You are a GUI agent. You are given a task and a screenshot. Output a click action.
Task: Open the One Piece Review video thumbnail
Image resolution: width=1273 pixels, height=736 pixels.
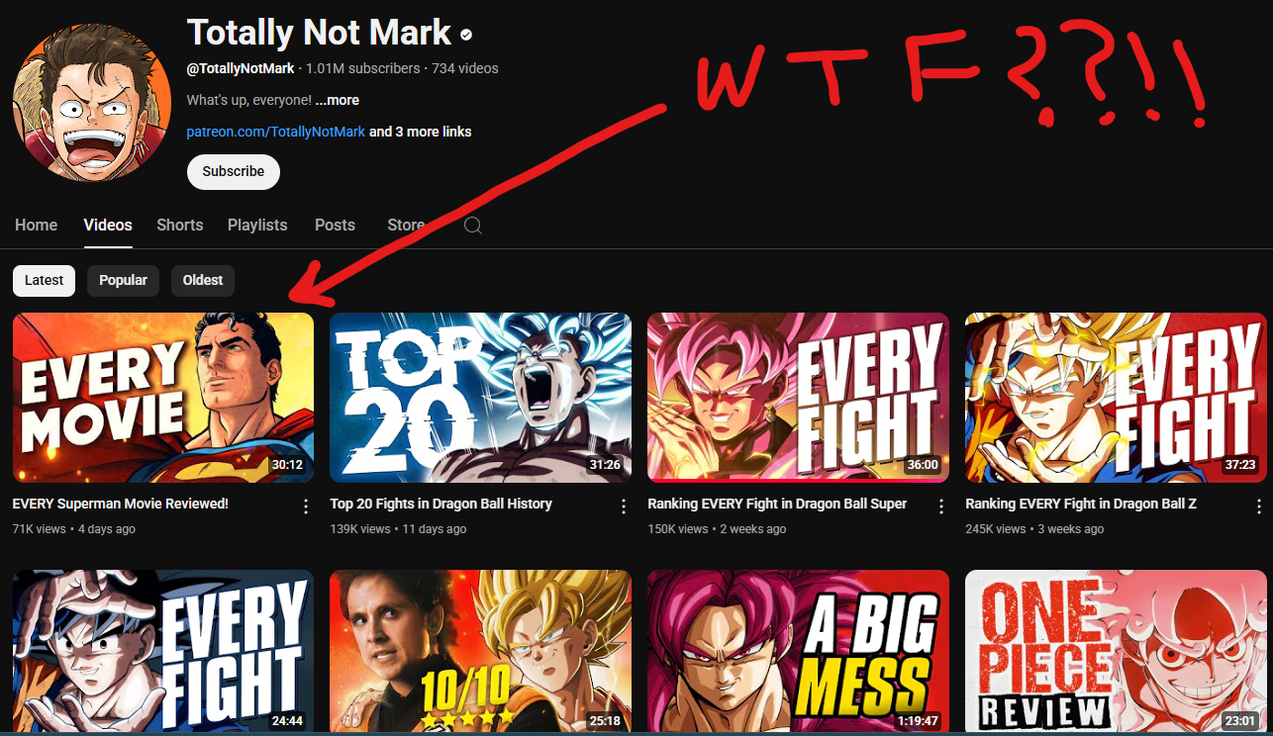click(1116, 651)
